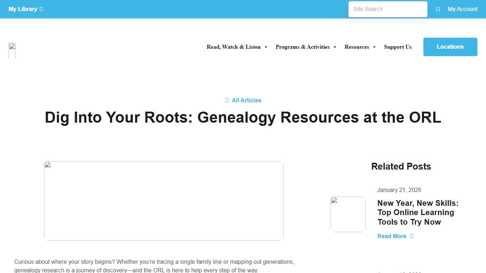
Task: Click the back arrow beside All Articles
Action: click(227, 100)
